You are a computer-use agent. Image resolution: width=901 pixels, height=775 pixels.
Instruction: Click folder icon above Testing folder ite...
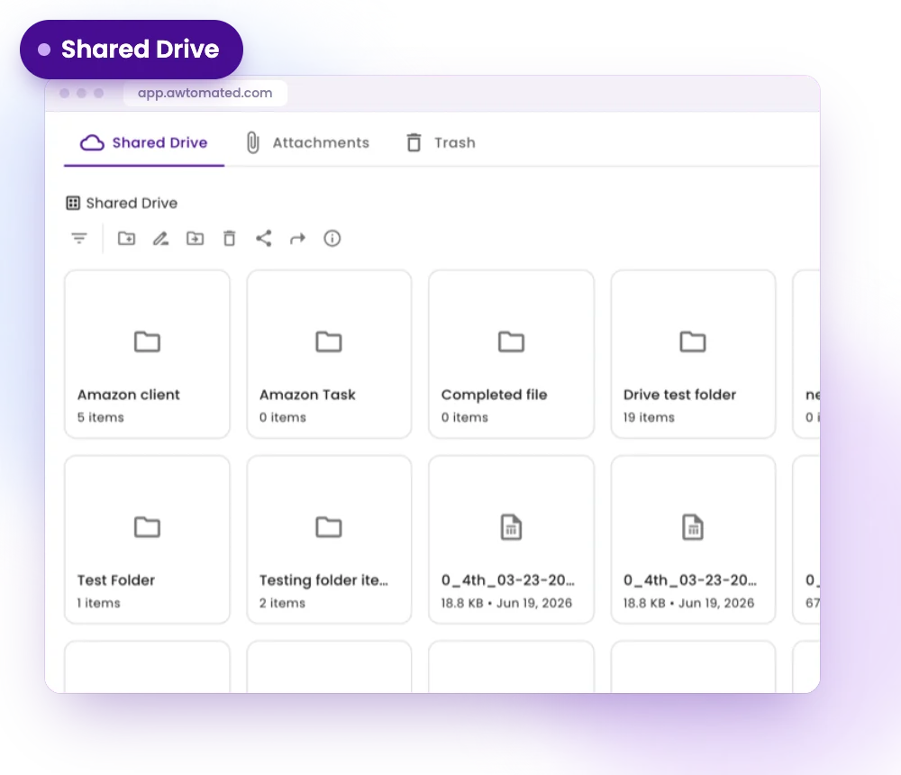pos(329,526)
